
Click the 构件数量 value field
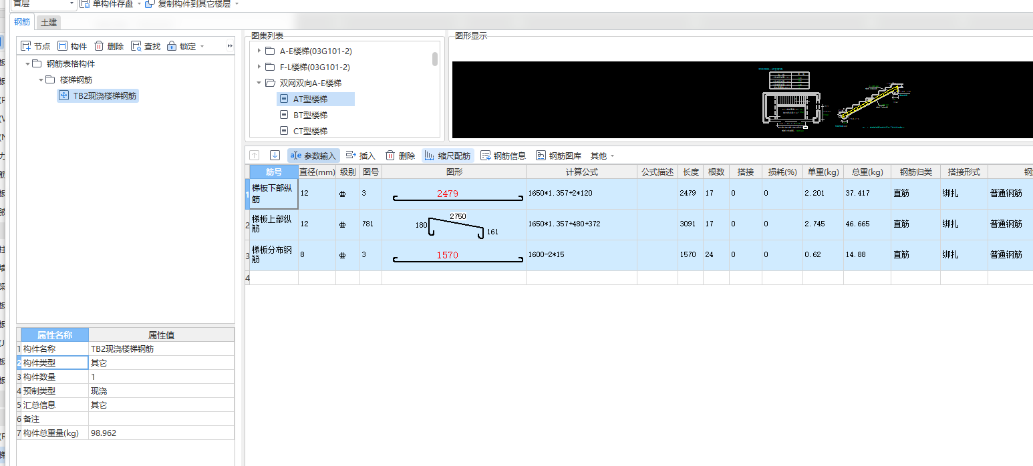161,377
